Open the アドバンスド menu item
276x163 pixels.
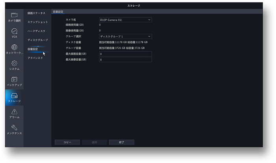35,58
